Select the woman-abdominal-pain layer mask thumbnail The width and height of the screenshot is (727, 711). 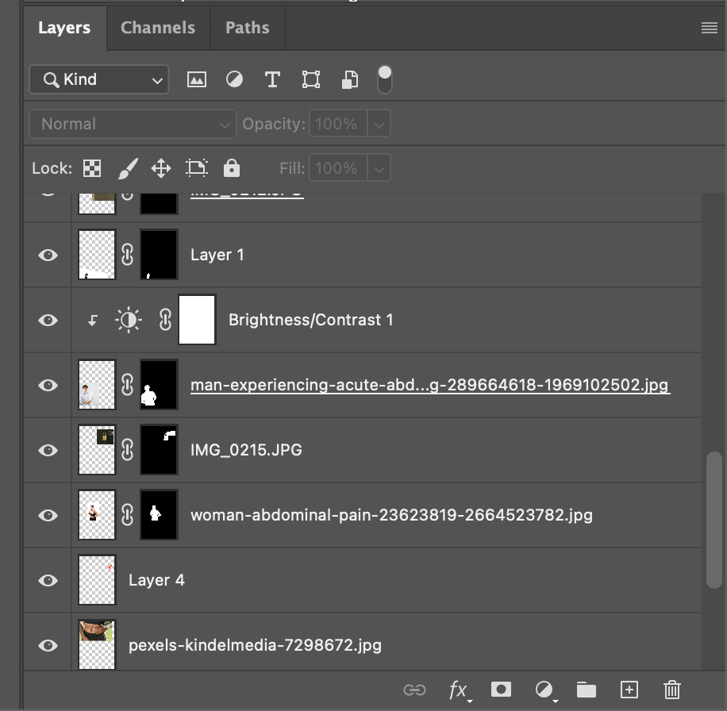pyautogui.click(x=159, y=515)
